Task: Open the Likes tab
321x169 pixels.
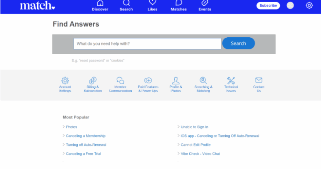Action: tap(152, 6)
